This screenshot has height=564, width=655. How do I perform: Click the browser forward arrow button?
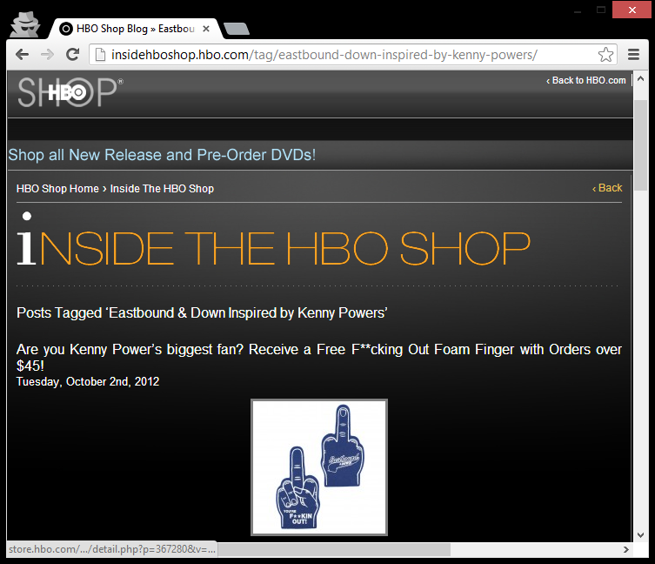click(47, 54)
